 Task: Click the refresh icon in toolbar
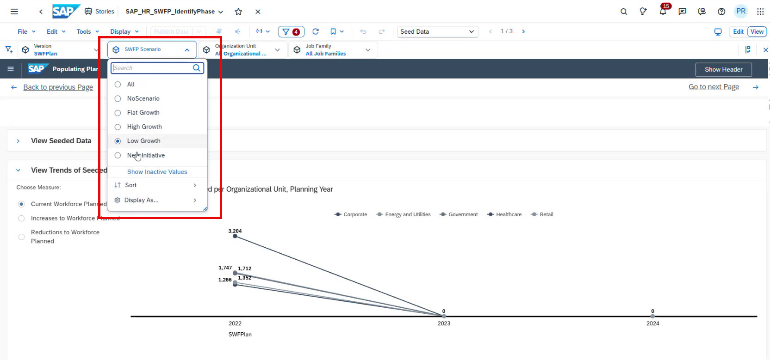(316, 31)
